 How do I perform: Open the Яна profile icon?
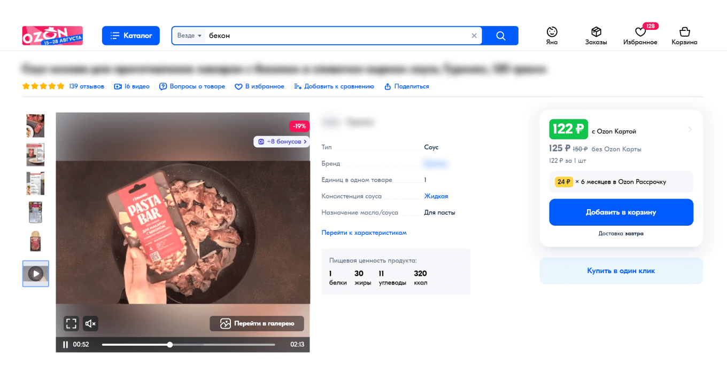pos(552,36)
